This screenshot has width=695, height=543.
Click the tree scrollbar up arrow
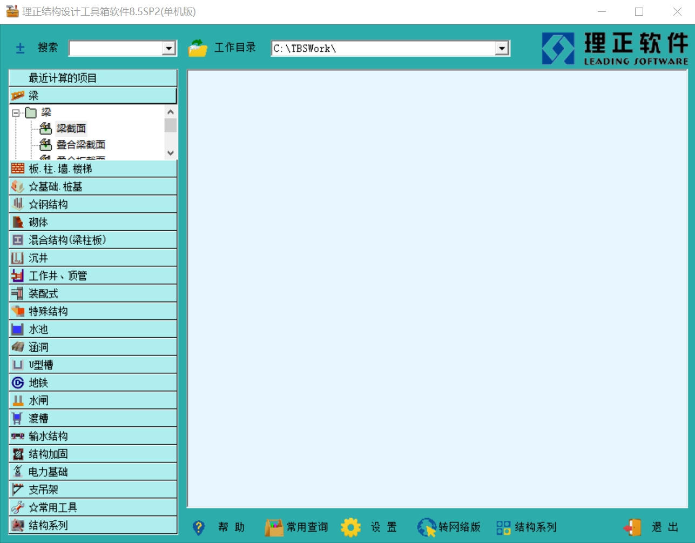(171, 112)
